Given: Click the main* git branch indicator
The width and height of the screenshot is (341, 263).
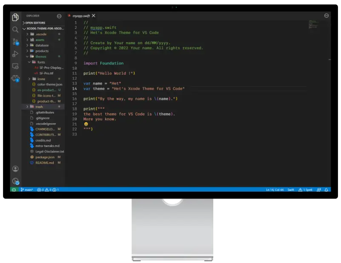Looking at the screenshot, I should point(27,189).
